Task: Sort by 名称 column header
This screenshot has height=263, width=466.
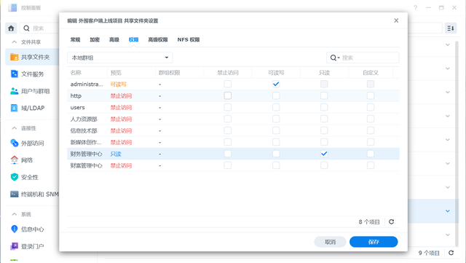Action: (87, 73)
